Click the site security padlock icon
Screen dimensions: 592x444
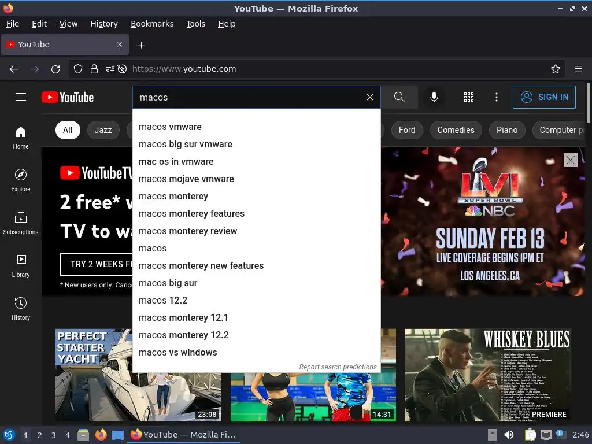tap(94, 69)
